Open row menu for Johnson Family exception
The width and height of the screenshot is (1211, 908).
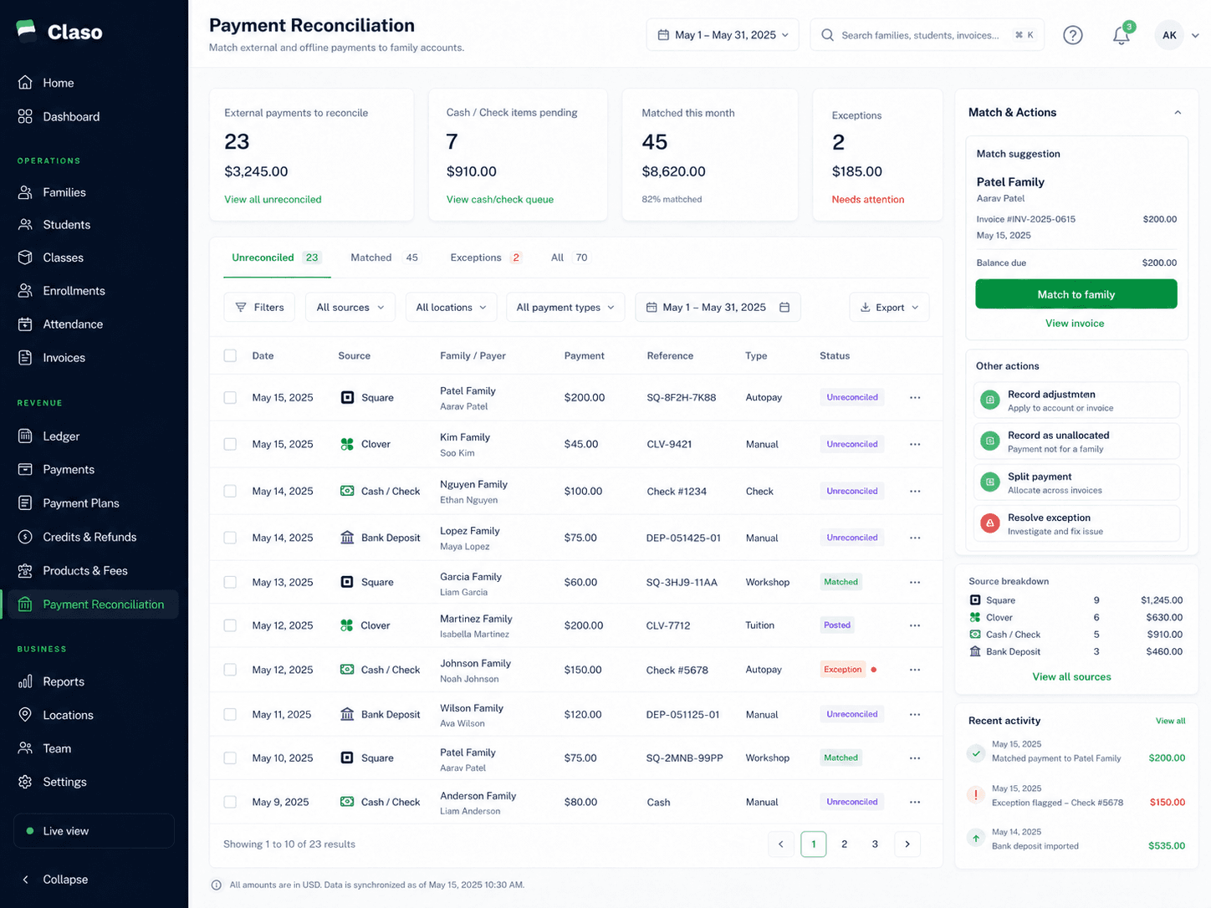tap(915, 670)
